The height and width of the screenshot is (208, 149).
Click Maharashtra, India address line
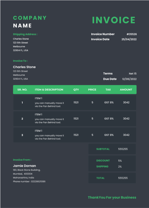(x=24, y=178)
